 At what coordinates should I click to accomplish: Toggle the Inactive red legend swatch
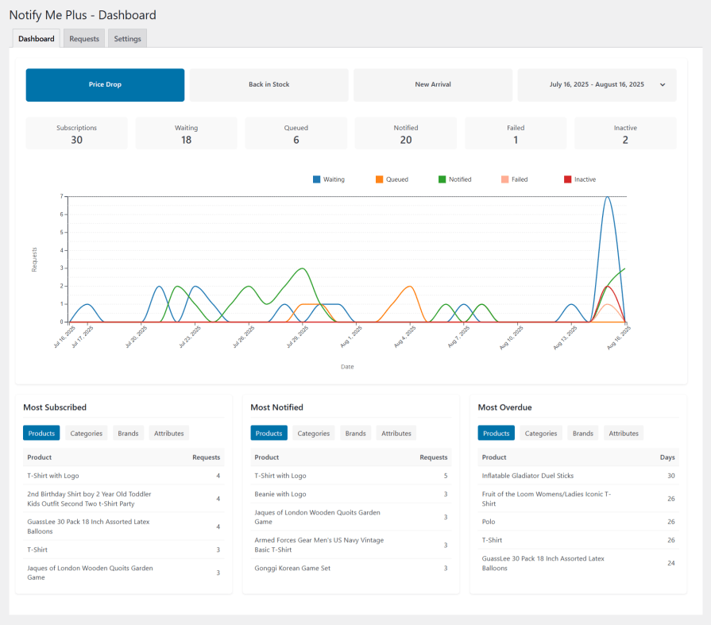click(567, 179)
